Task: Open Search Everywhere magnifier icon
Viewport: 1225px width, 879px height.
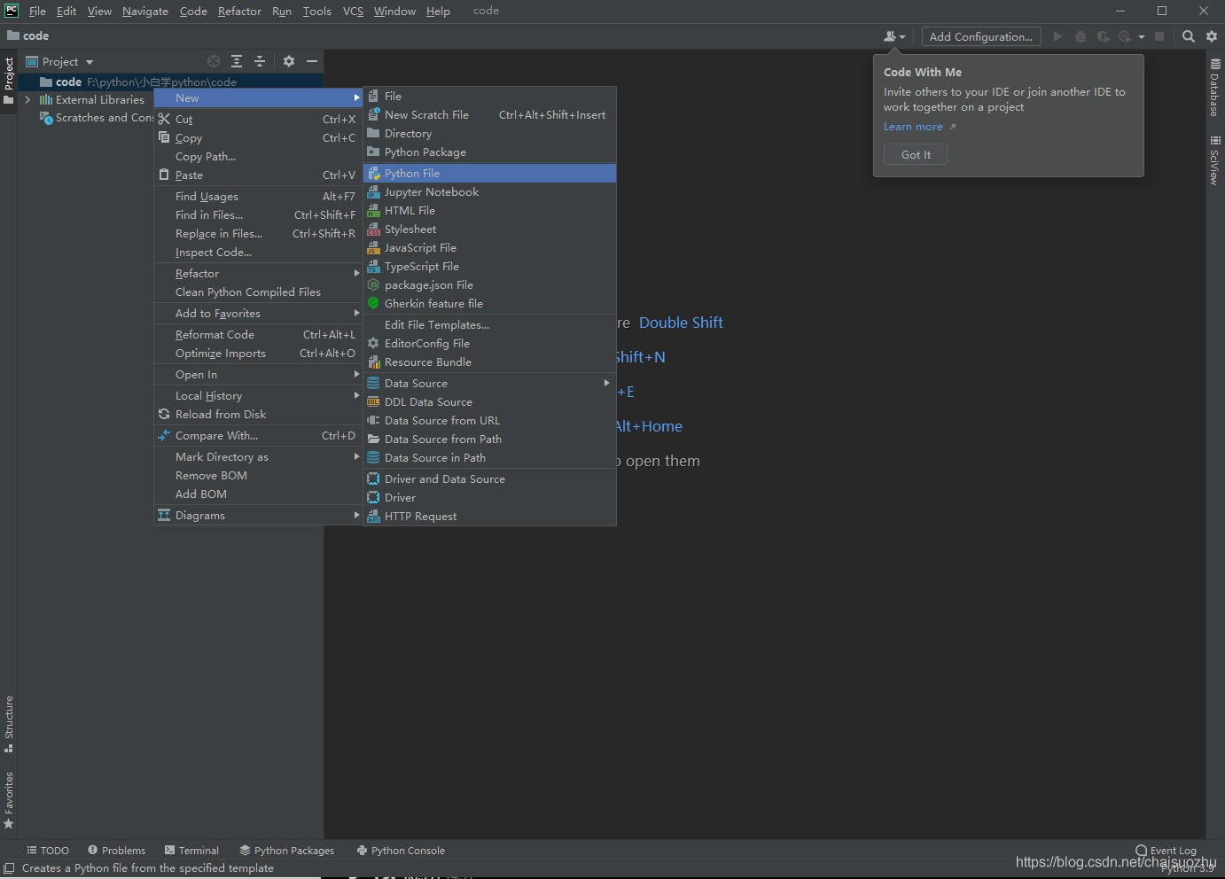Action: pyautogui.click(x=1189, y=36)
